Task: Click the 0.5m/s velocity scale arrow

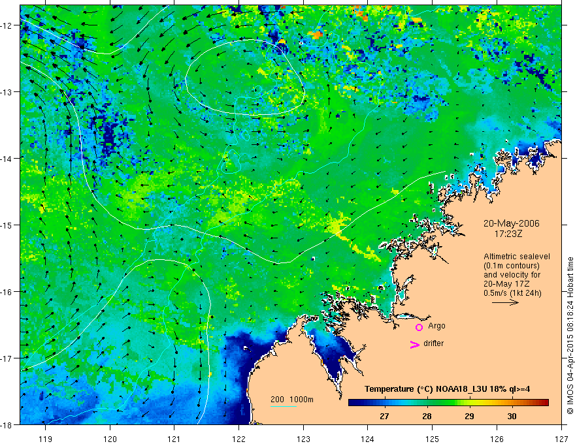Action: 505,302
